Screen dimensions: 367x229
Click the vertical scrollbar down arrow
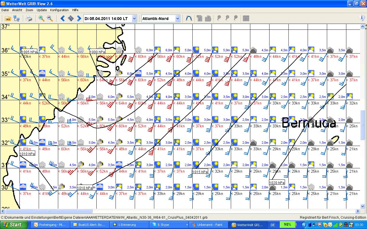363,206
